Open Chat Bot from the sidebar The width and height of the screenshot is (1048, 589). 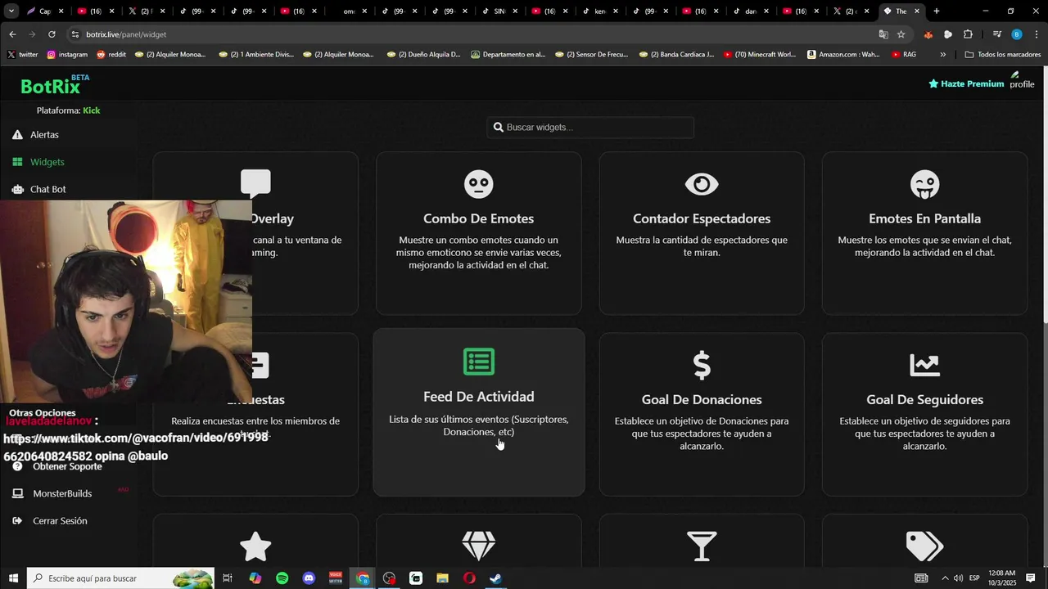click(47, 189)
